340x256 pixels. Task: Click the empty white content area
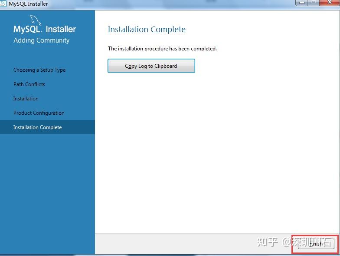[217, 152]
